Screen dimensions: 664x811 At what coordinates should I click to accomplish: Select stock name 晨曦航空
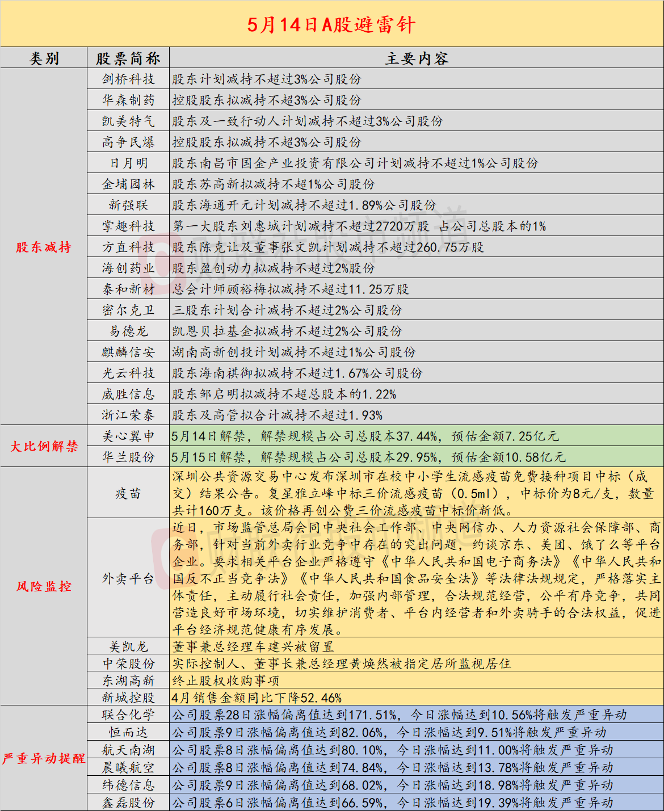(128, 767)
